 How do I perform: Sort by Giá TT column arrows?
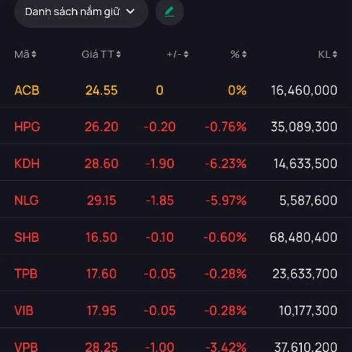coord(119,55)
